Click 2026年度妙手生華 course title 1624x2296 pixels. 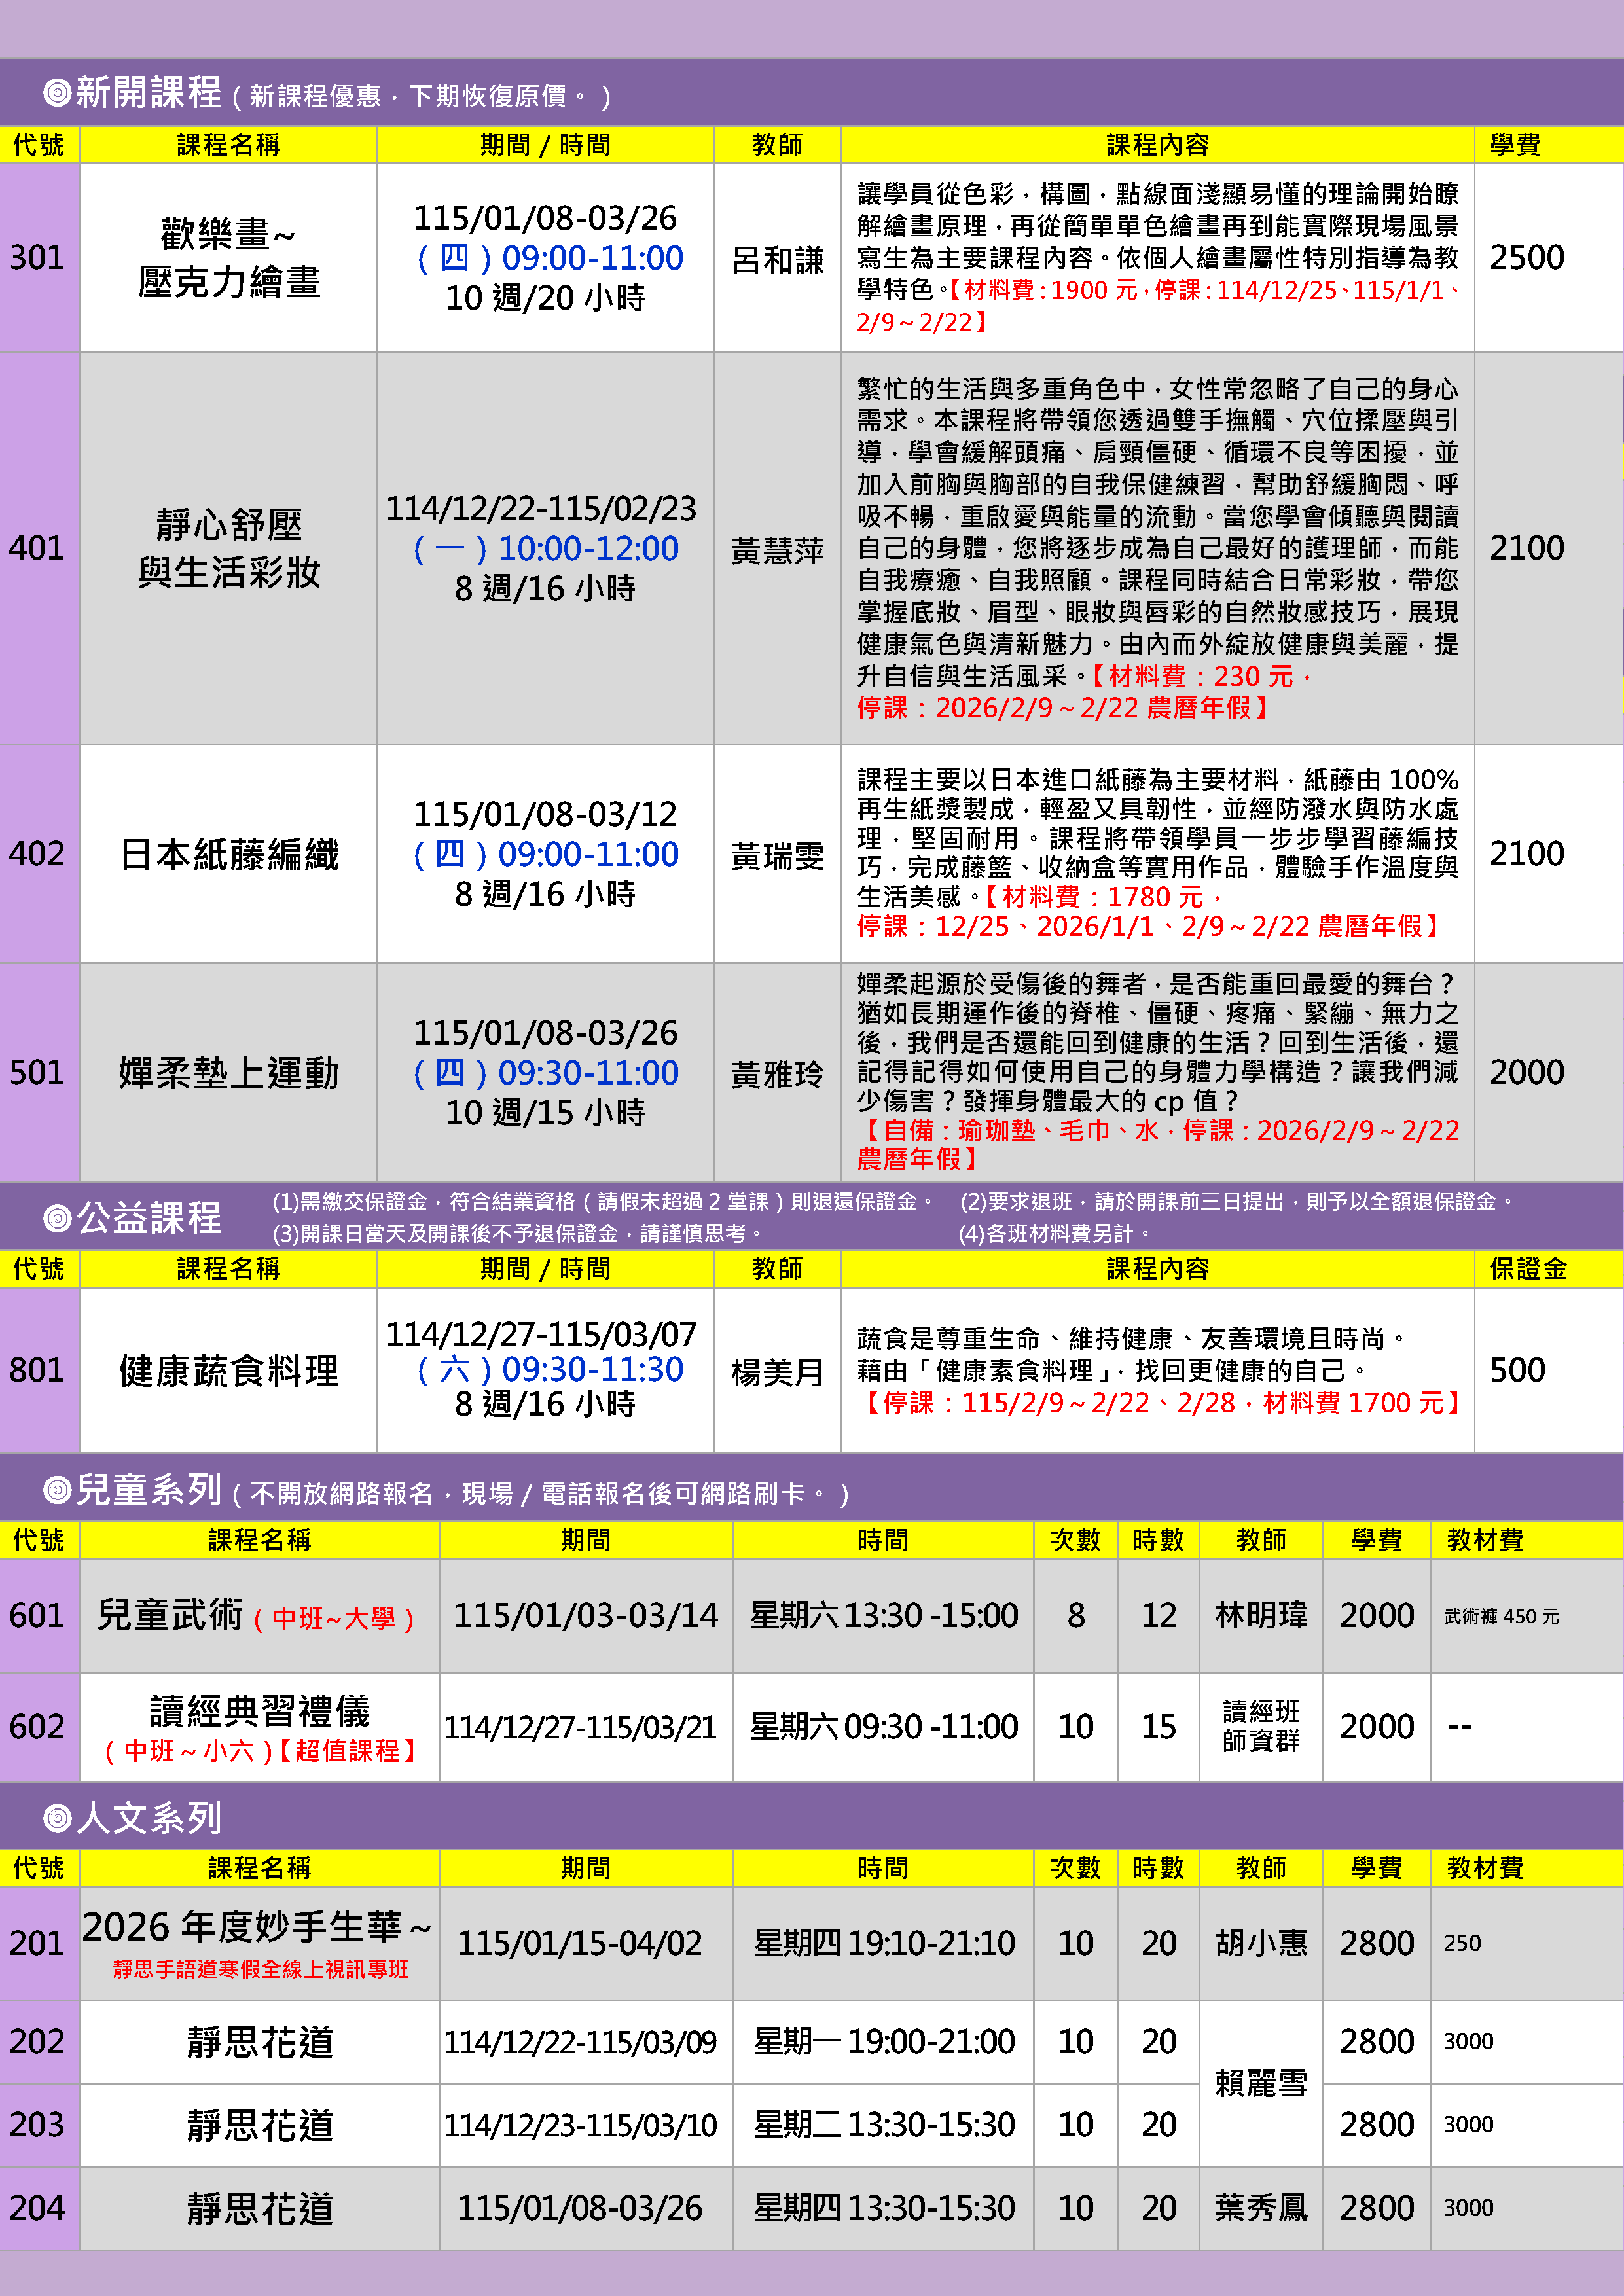(256, 1927)
